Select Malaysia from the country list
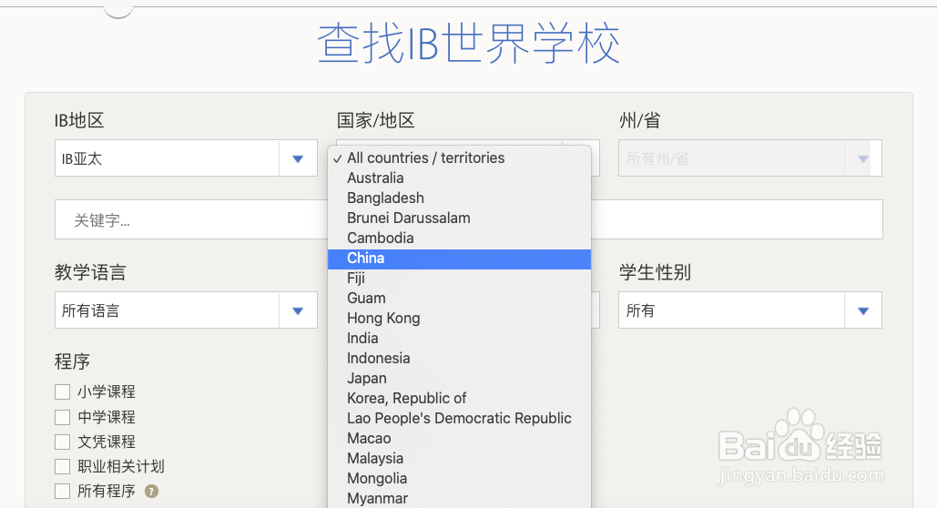 point(459,459)
